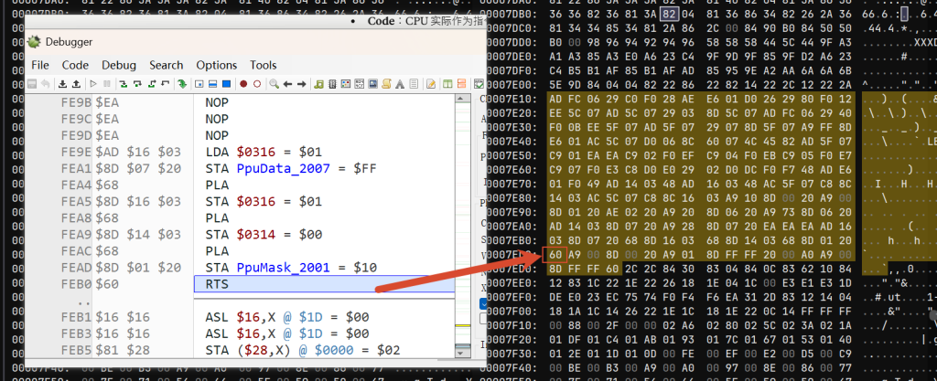This screenshot has width=937, height=381.
Task: Click the solid red breakpoint toggle icon
Action: [243, 84]
